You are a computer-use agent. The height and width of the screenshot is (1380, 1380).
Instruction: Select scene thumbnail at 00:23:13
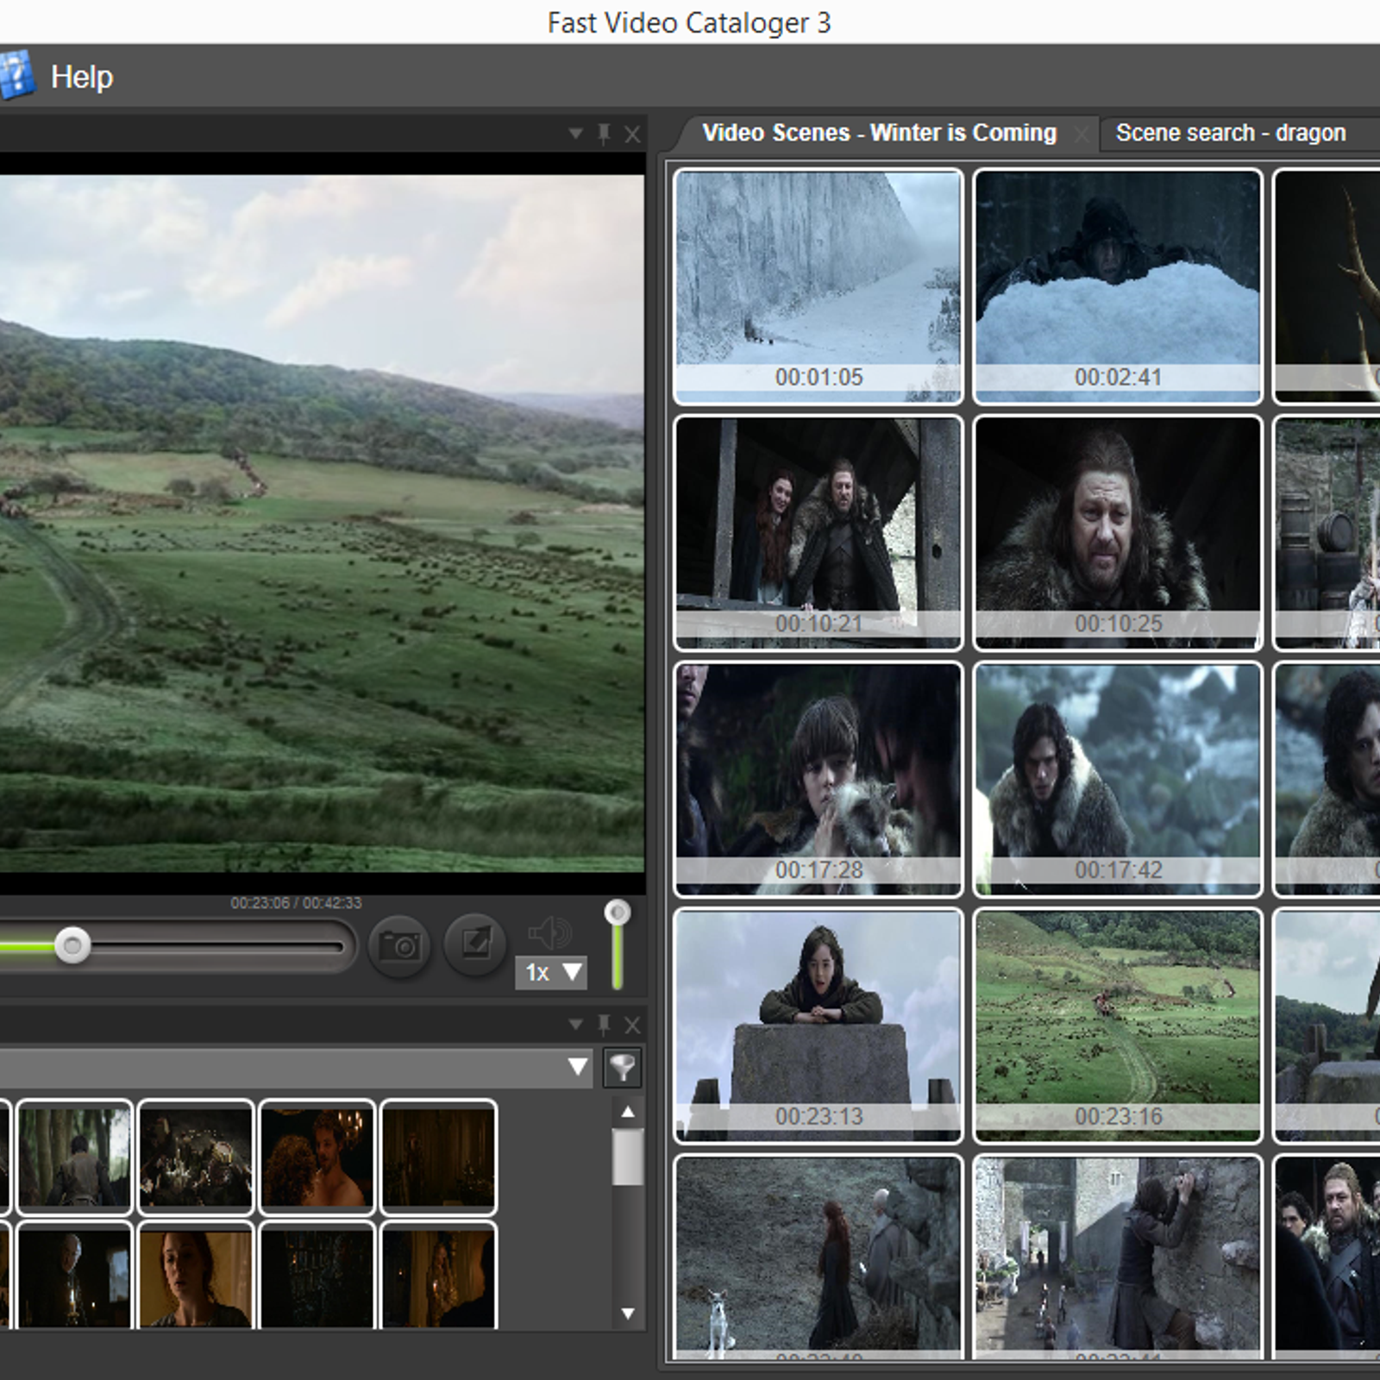[x=818, y=1026]
